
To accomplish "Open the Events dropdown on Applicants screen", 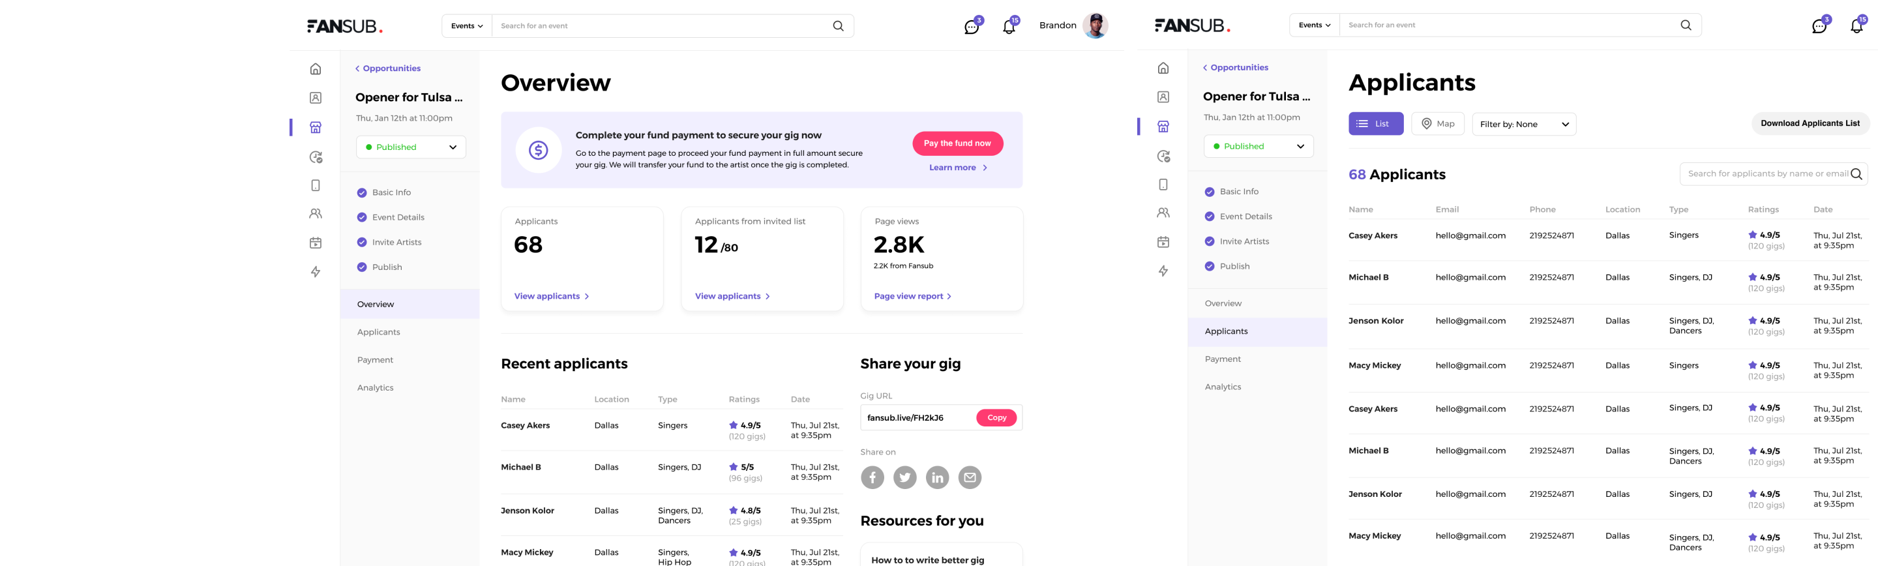I will coord(1315,25).
